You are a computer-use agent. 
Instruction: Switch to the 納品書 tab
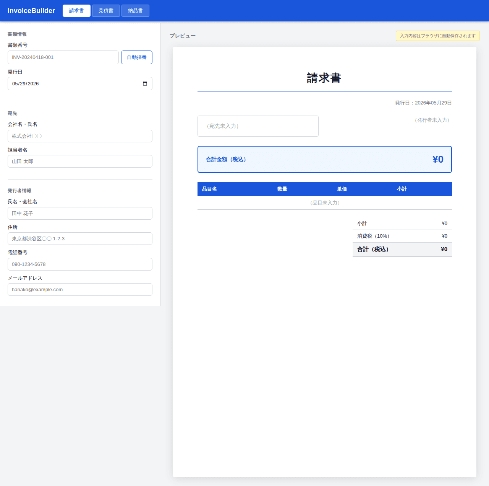coord(135,11)
